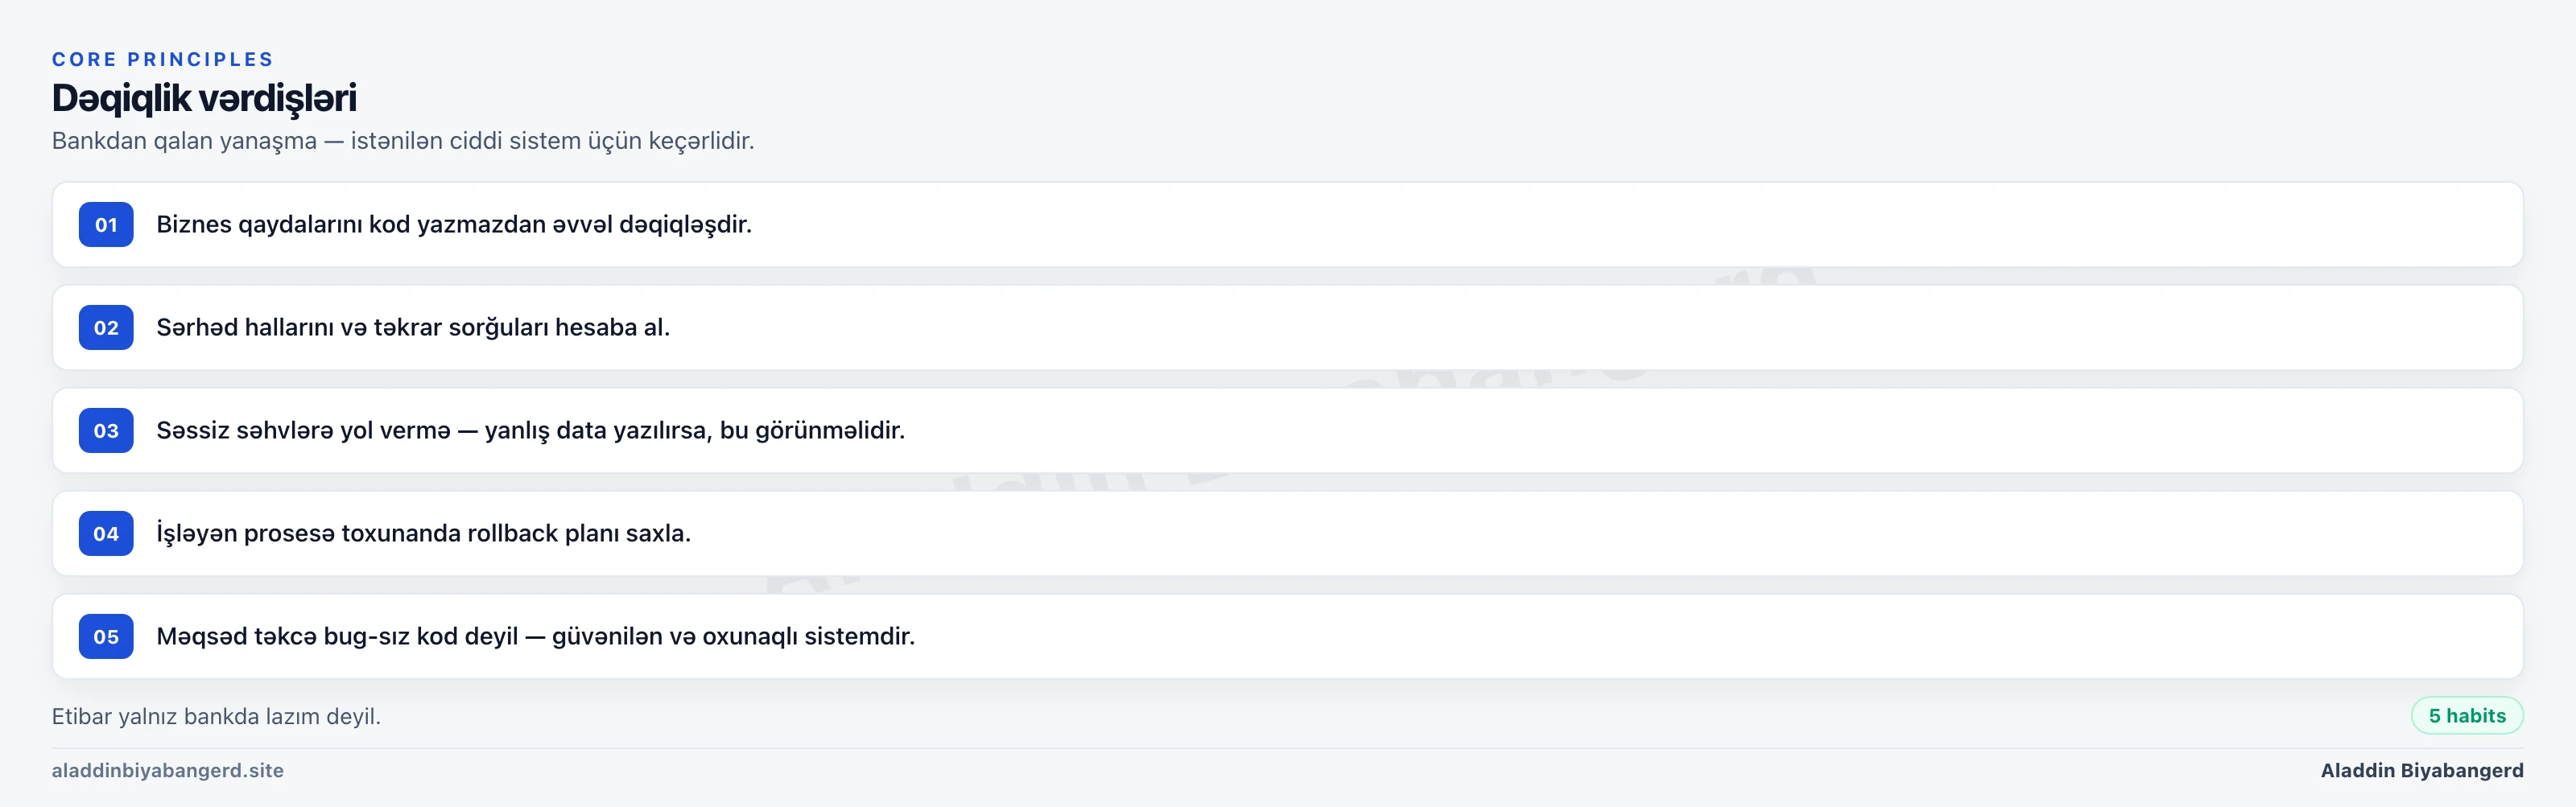The height and width of the screenshot is (807, 2576).
Task: Click the 'Bankdan qalan yanaşma' subtitle
Action: (403, 141)
